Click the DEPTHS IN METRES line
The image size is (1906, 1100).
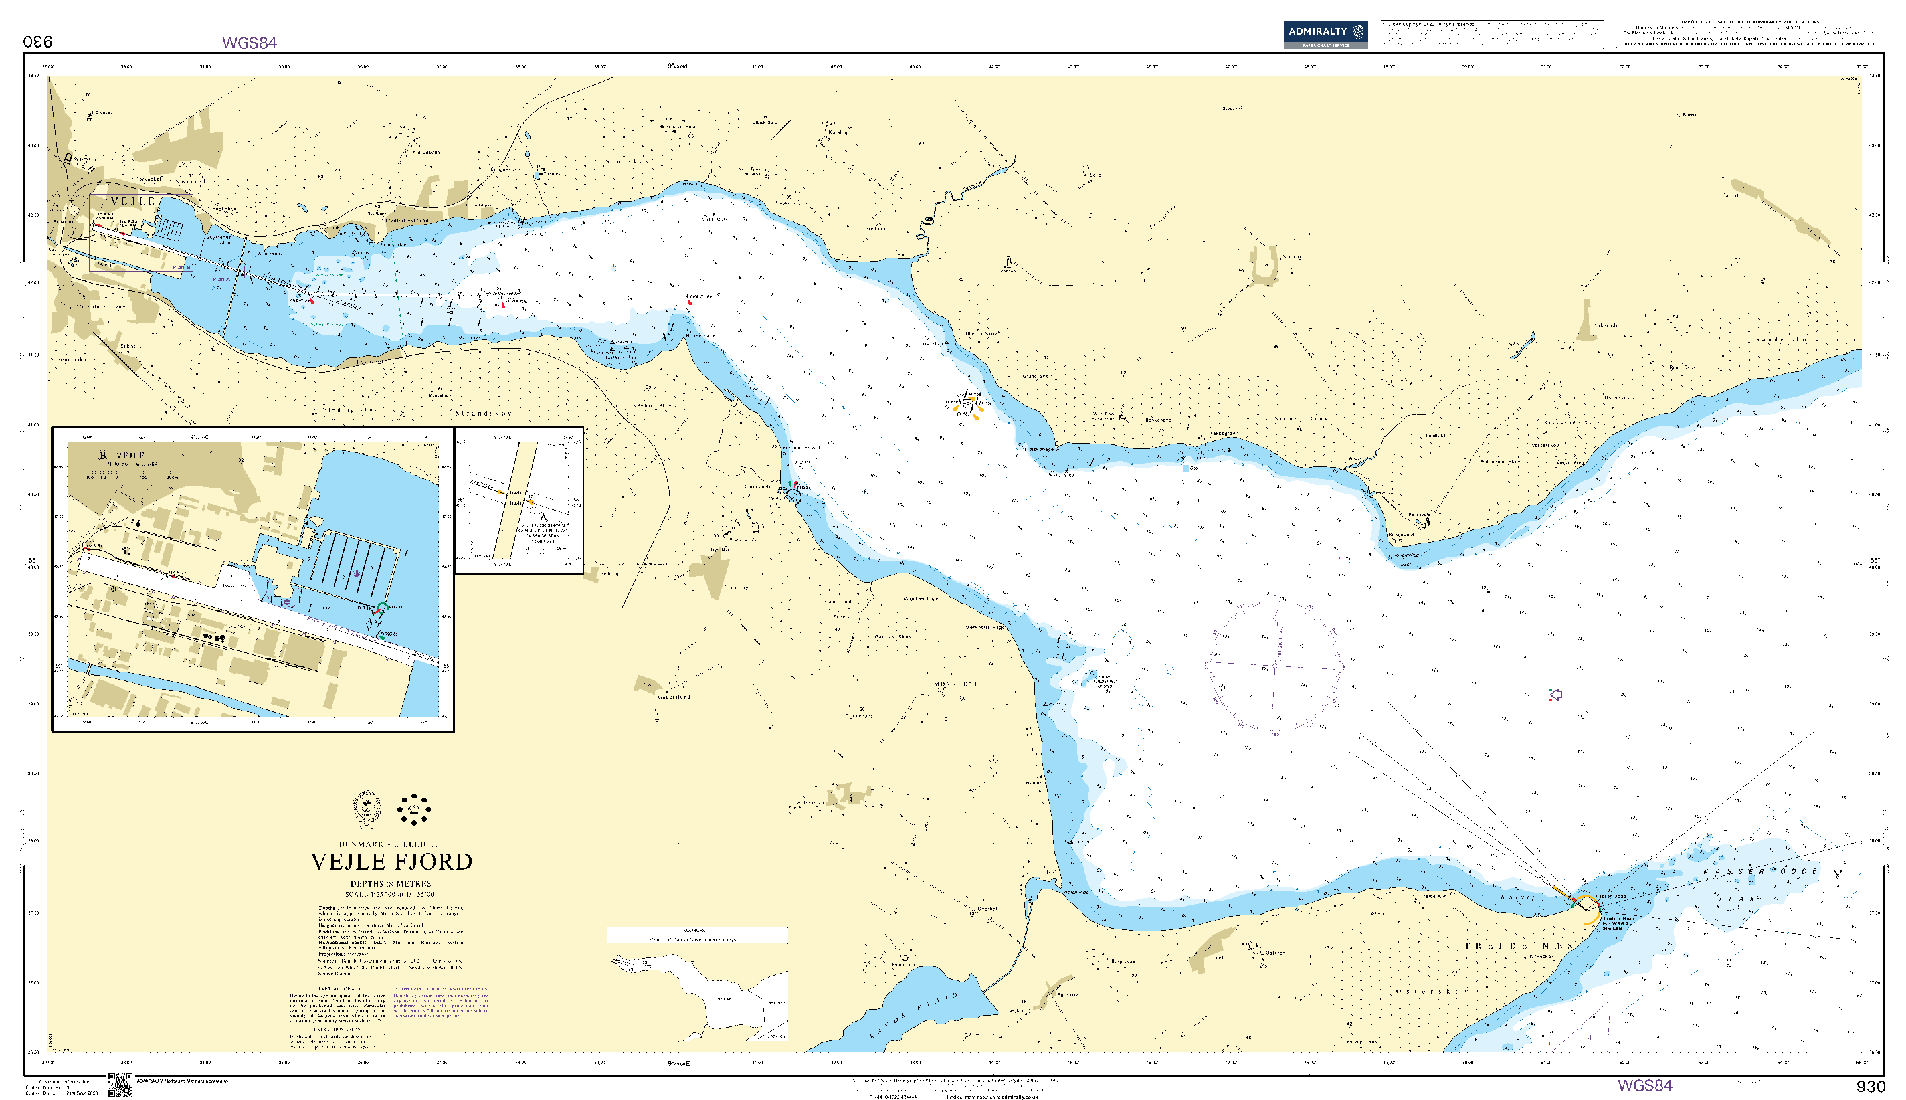tap(391, 883)
